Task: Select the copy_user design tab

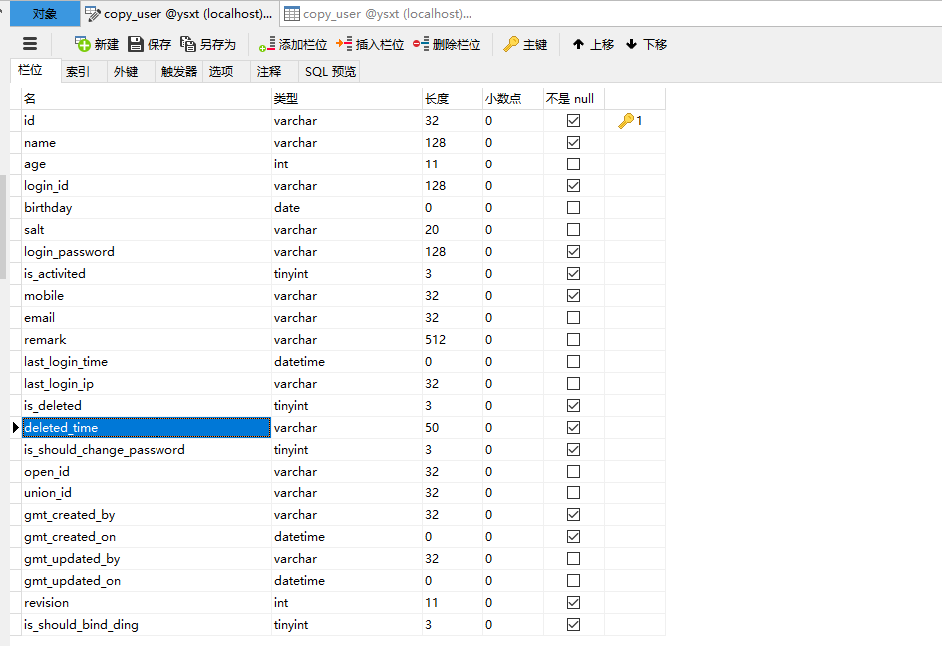Action: coord(179,13)
